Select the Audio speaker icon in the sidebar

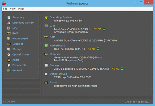[9, 60]
